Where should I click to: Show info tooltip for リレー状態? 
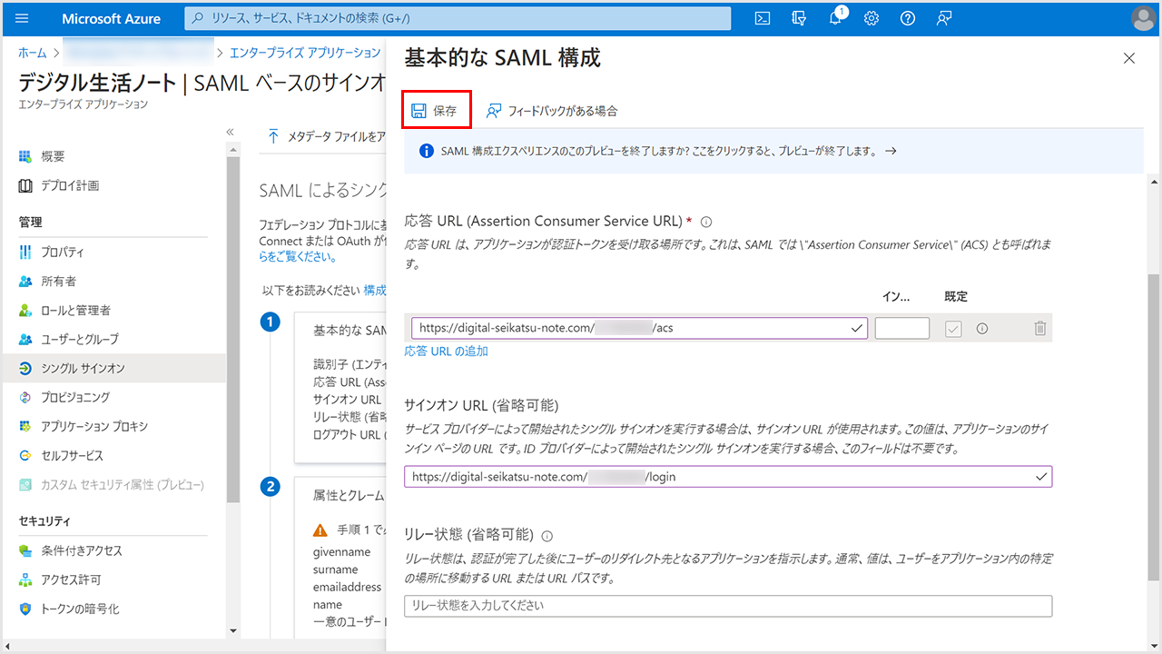click(547, 536)
